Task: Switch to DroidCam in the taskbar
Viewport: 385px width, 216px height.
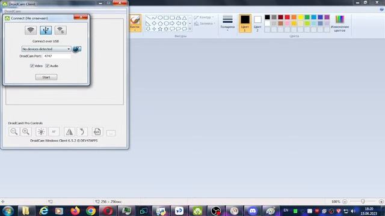Action: pyautogui.click(x=198, y=211)
